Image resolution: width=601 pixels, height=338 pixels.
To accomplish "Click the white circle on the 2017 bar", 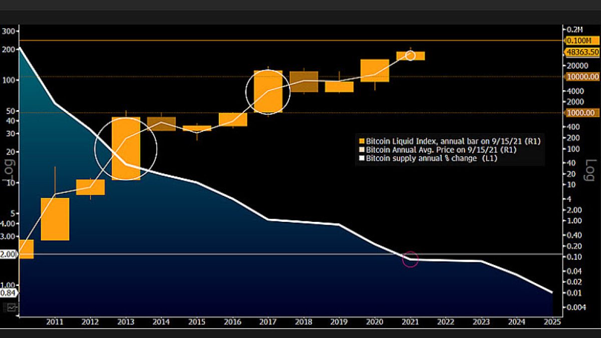I will (268, 91).
